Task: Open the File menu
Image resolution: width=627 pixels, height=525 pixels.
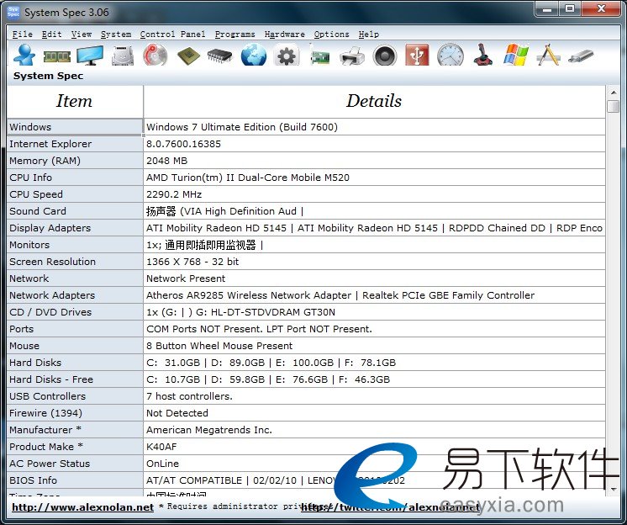Action: tap(23, 34)
